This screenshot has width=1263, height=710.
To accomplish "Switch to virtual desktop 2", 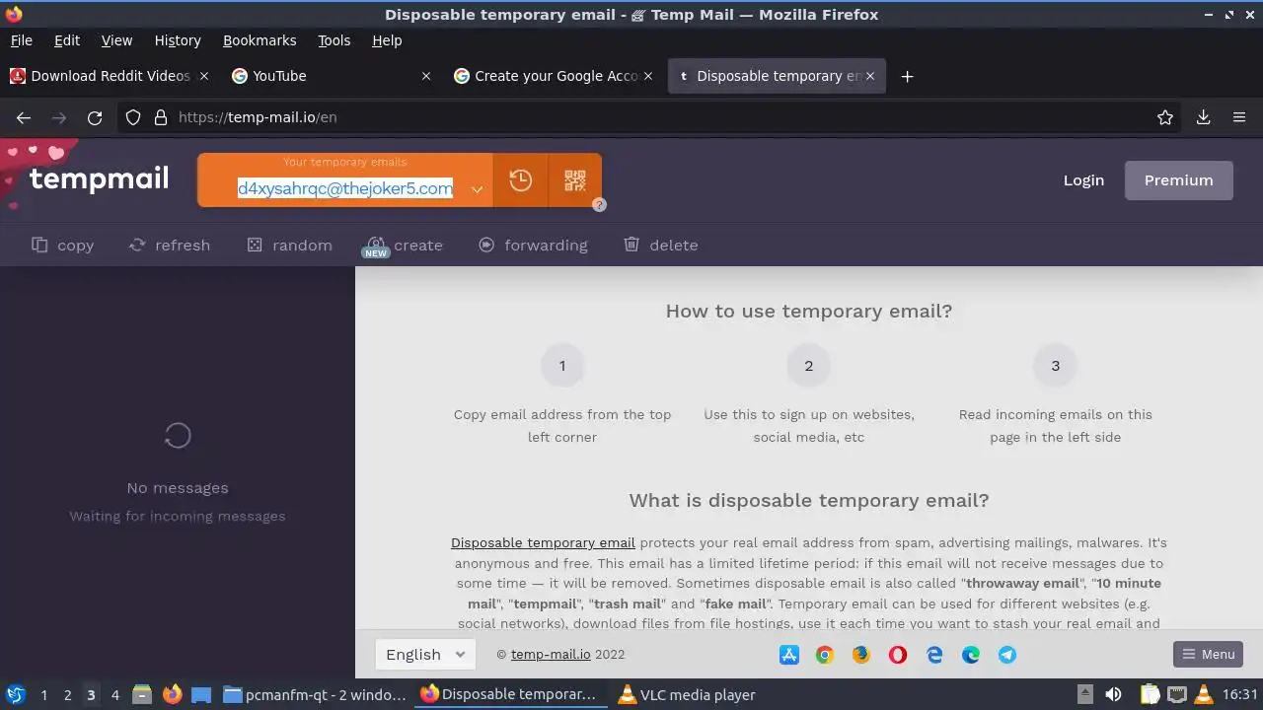I will pyautogui.click(x=67, y=694).
